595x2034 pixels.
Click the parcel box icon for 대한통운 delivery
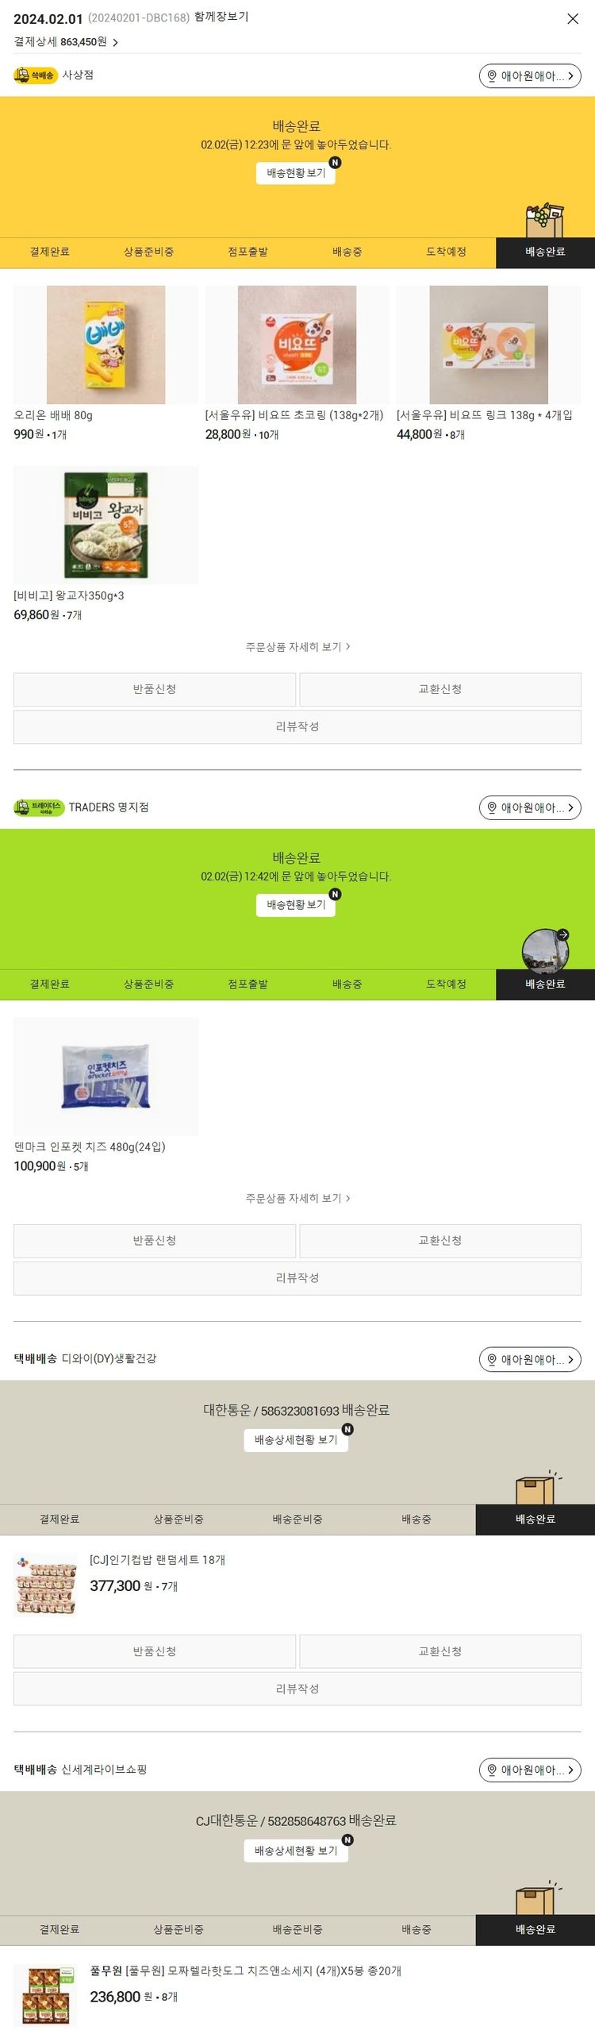click(x=536, y=1486)
